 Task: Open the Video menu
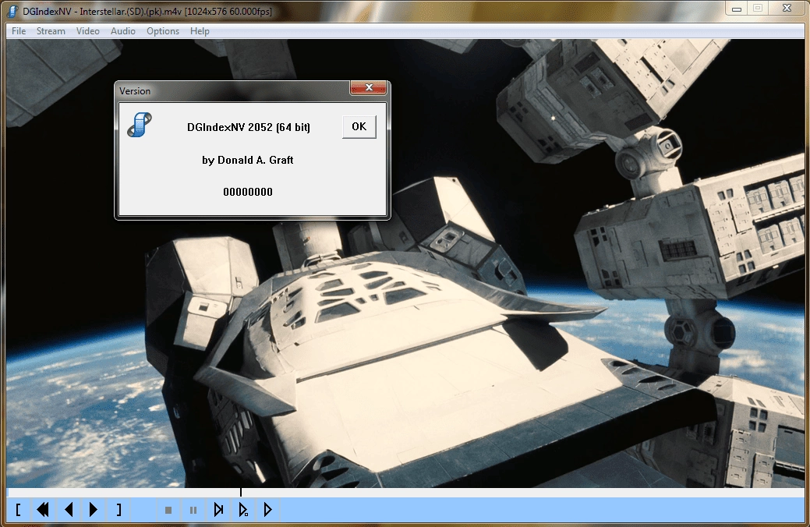coord(88,31)
